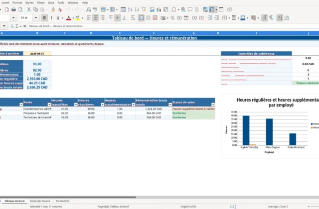
Task: Insert a chart via toolbar icon
Action: 159,9
